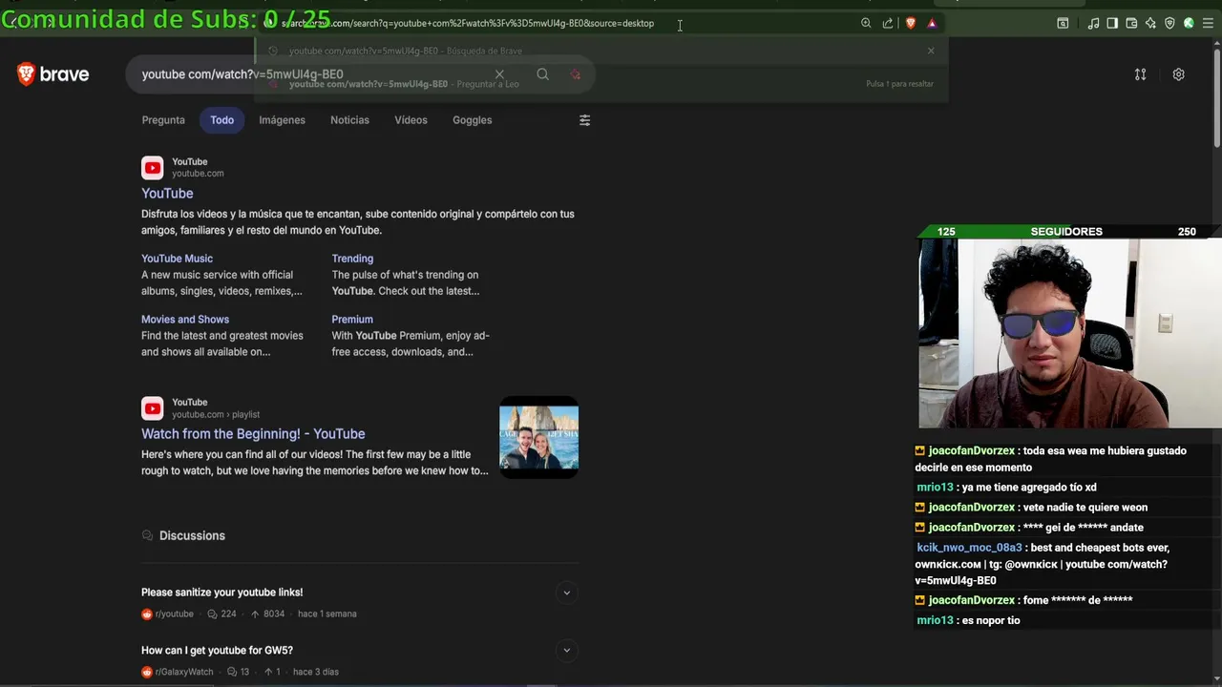Toggle the browser sidebar panel icon
This screenshot has height=687, width=1222.
click(x=1112, y=23)
